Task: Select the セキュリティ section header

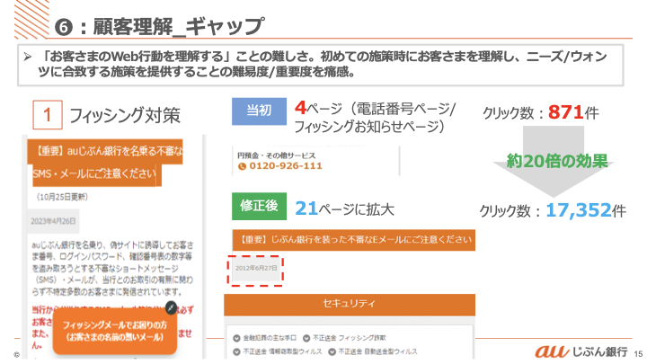Action: coord(350,304)
